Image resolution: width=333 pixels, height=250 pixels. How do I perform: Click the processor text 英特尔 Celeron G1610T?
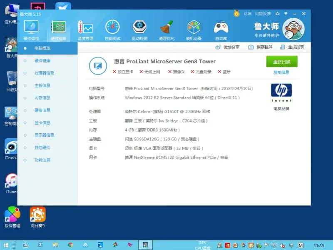point(167,112)
